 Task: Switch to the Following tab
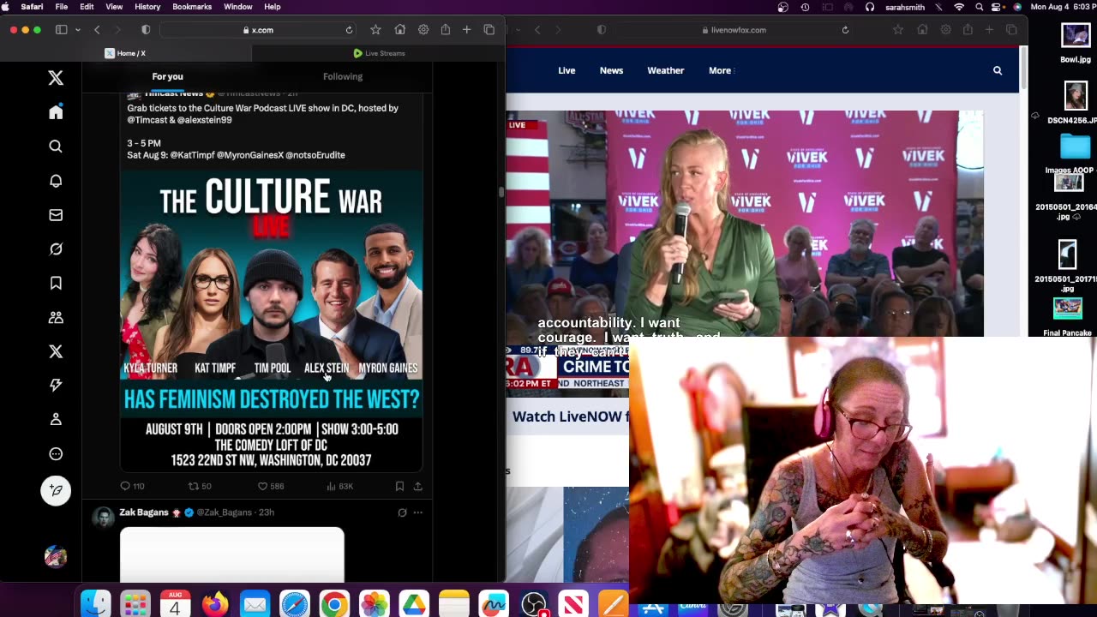[x=343, y=76]
